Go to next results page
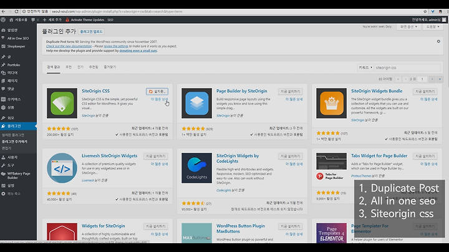Screen dimensions: 449x252 coord(432,79)
